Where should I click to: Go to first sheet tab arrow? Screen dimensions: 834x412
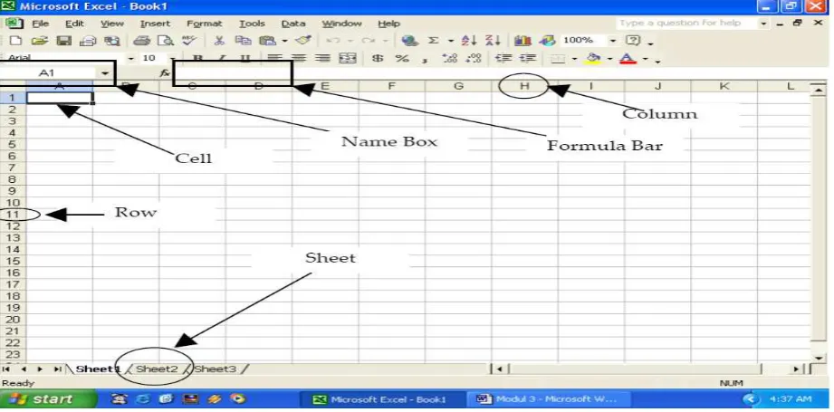pos(6,369)
